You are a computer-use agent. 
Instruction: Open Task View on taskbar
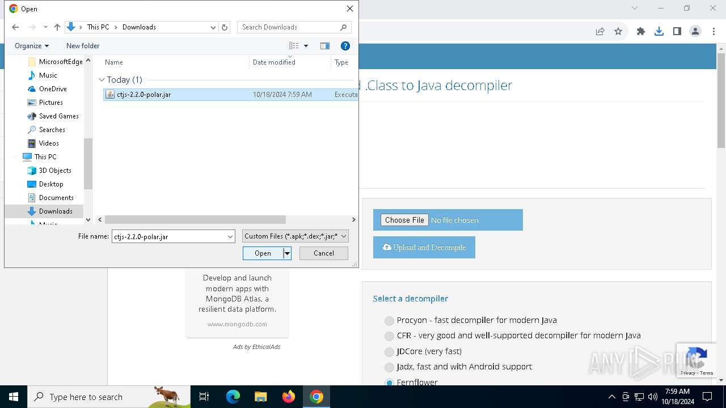204,397
